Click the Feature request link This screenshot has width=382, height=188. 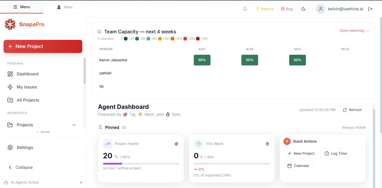(x=265, y=9)
